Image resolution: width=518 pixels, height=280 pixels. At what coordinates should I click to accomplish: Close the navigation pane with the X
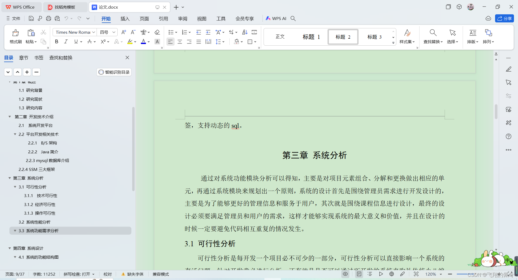click(x=127, y=58)
